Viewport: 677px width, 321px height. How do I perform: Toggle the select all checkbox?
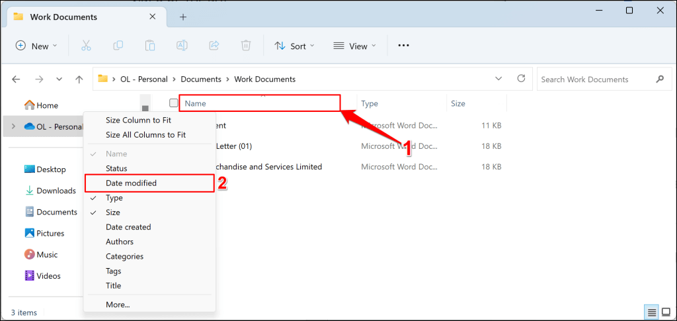(174, 103)
